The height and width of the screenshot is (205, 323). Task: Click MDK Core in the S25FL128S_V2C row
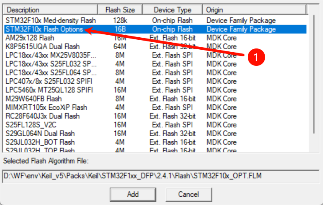[221, 125]
